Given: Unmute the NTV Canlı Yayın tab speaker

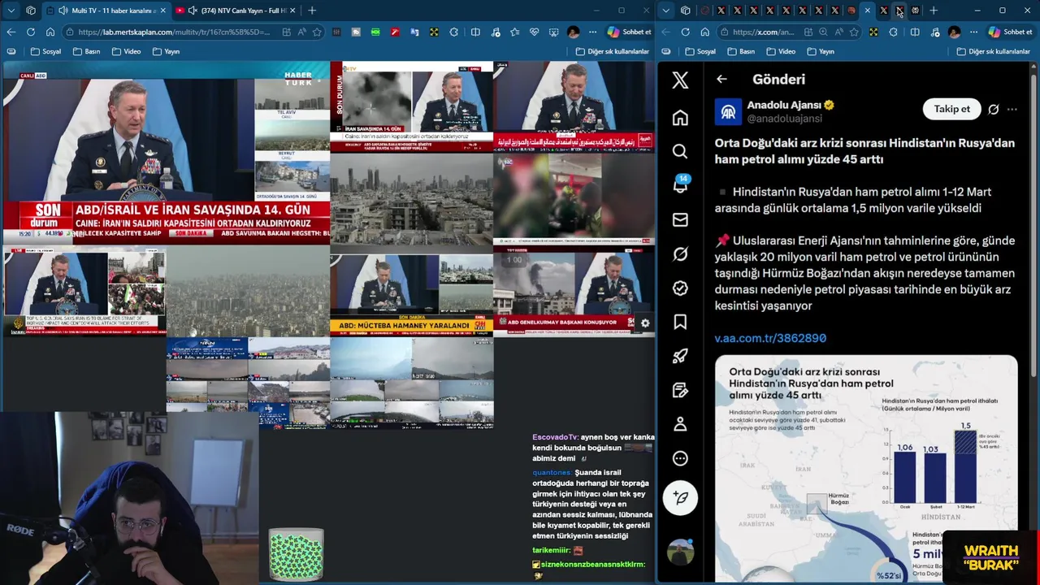Looking at the screenshot, I should pyautogui.click(x=193, y=11).
